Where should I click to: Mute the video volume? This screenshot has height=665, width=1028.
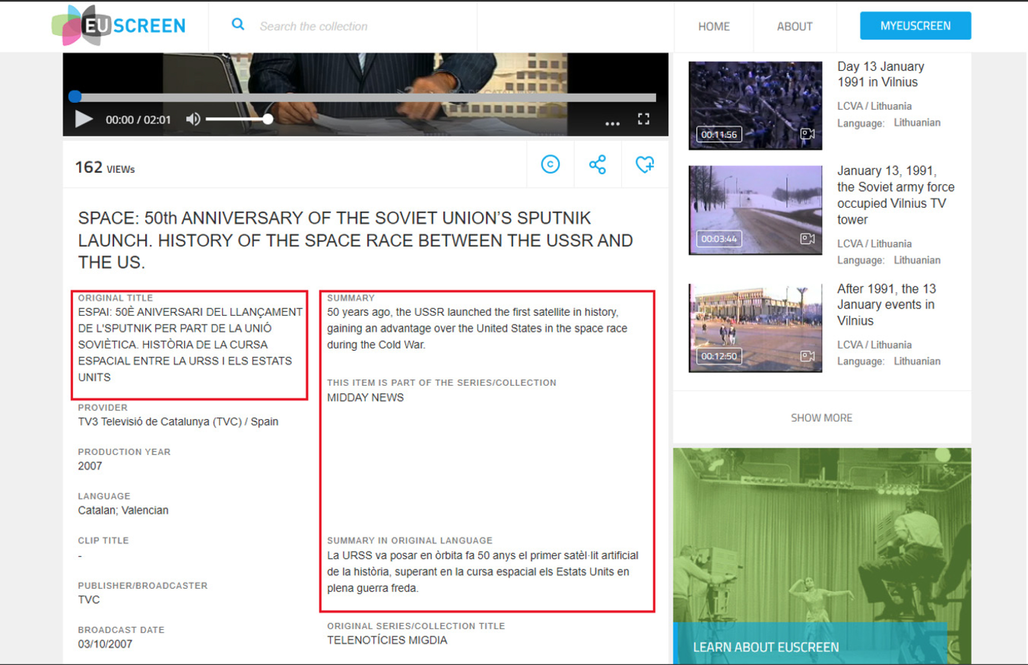point(193,119)
